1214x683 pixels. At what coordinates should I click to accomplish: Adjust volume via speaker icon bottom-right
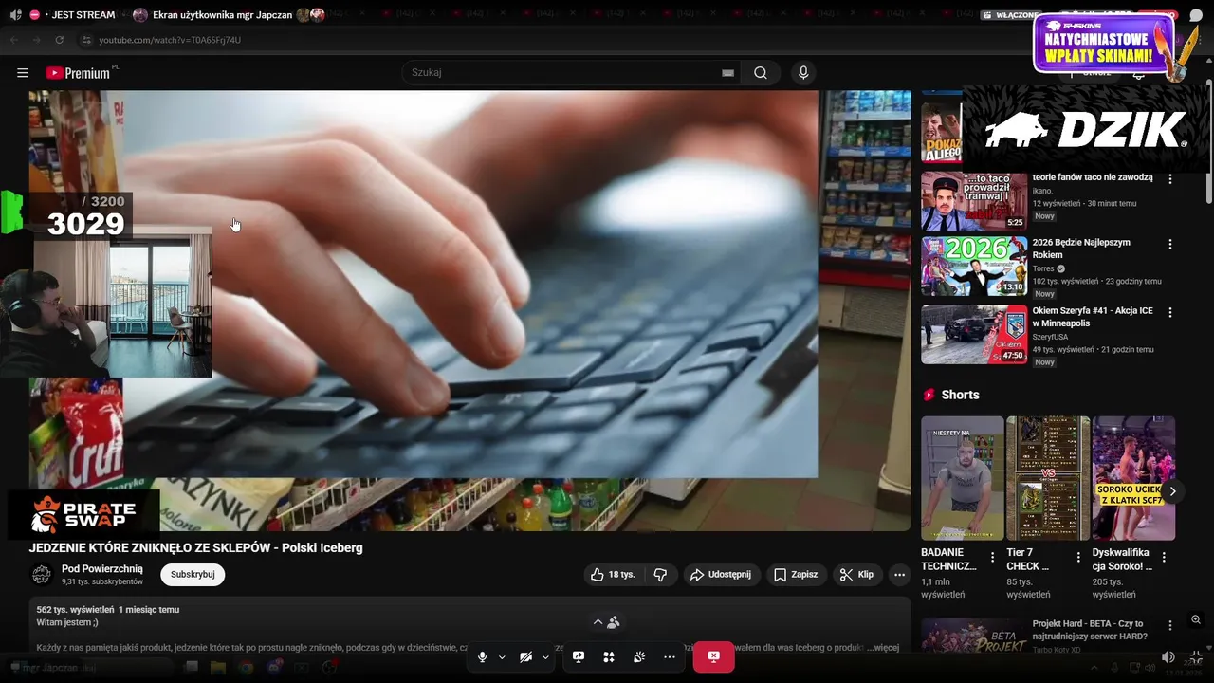[x=1168, y=657]
